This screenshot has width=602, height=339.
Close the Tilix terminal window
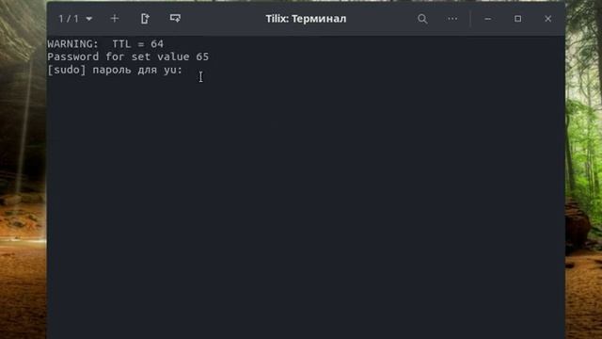[547, 19]
